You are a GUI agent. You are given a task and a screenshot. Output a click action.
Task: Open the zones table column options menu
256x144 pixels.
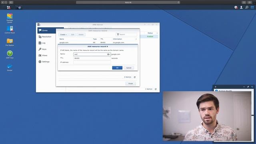[x=157, y=33]
